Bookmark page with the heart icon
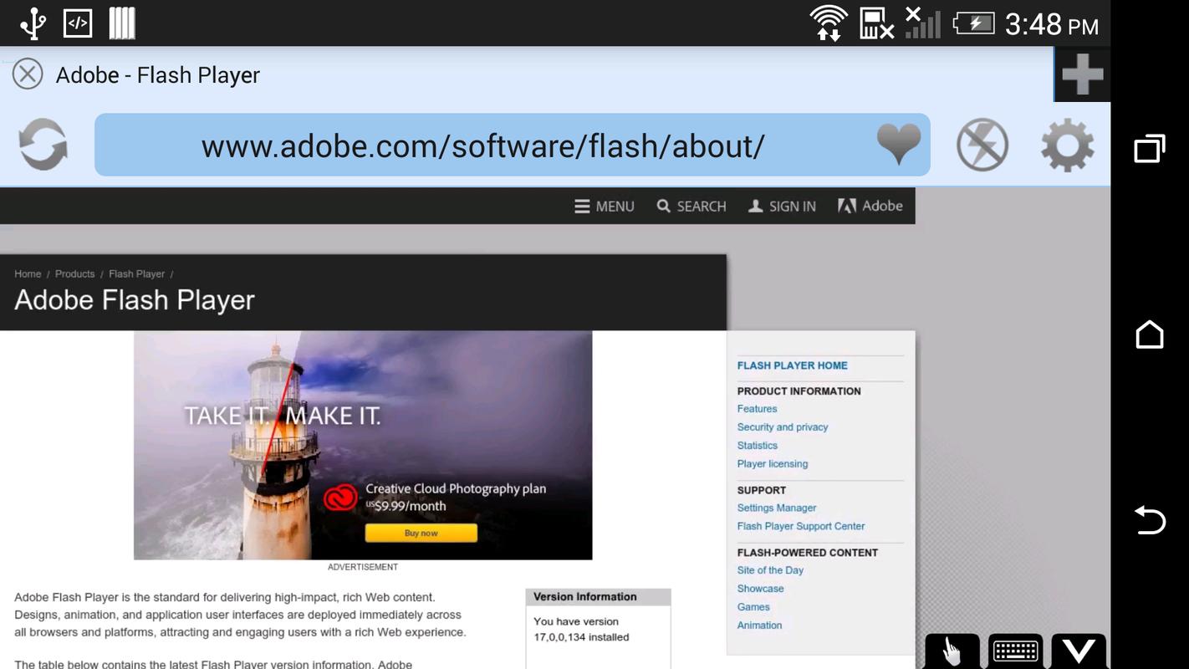 pos(899,144)
